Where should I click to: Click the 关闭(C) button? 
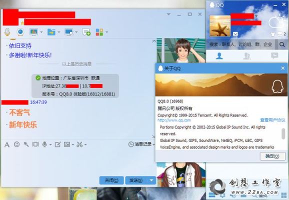111,180
